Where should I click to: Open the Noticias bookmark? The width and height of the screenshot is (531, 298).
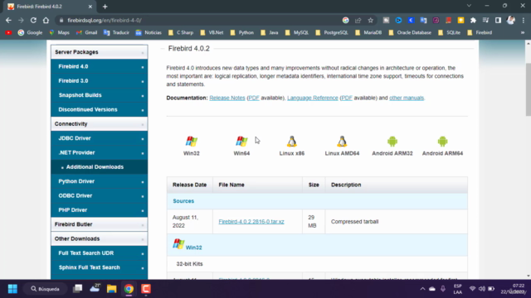149,32
